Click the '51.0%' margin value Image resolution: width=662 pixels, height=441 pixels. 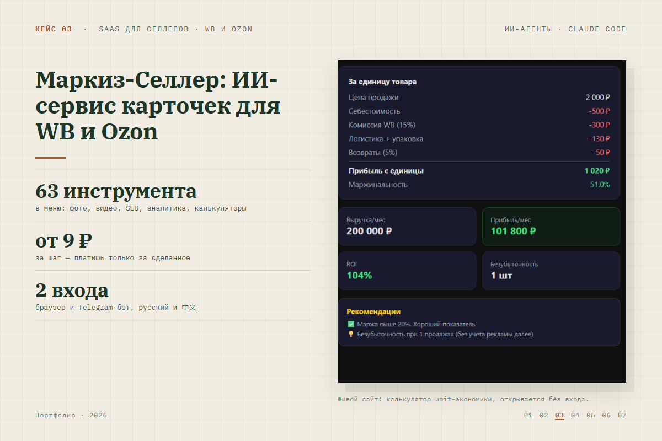(600, 185)
